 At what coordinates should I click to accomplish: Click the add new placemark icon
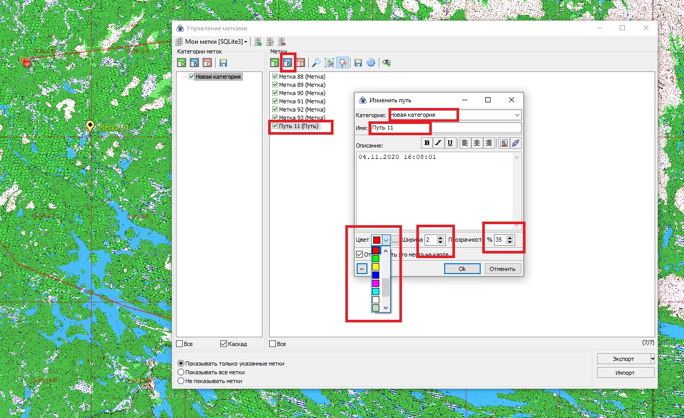click(275, 63)
